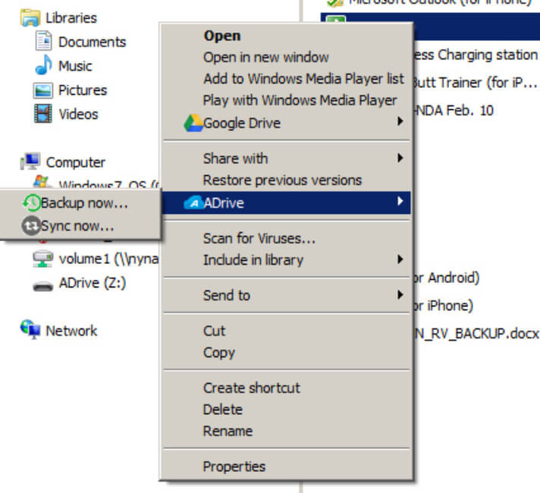The height and width of the screenshot is (493, 540).
Task: Click the Google Drive logo icon
Action: tap(193, 123)
